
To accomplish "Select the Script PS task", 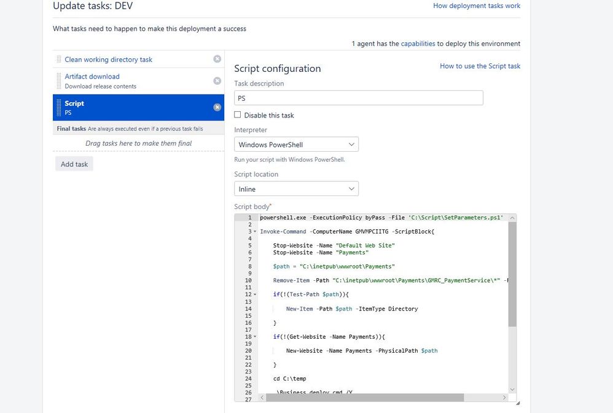I will [138, 108].
